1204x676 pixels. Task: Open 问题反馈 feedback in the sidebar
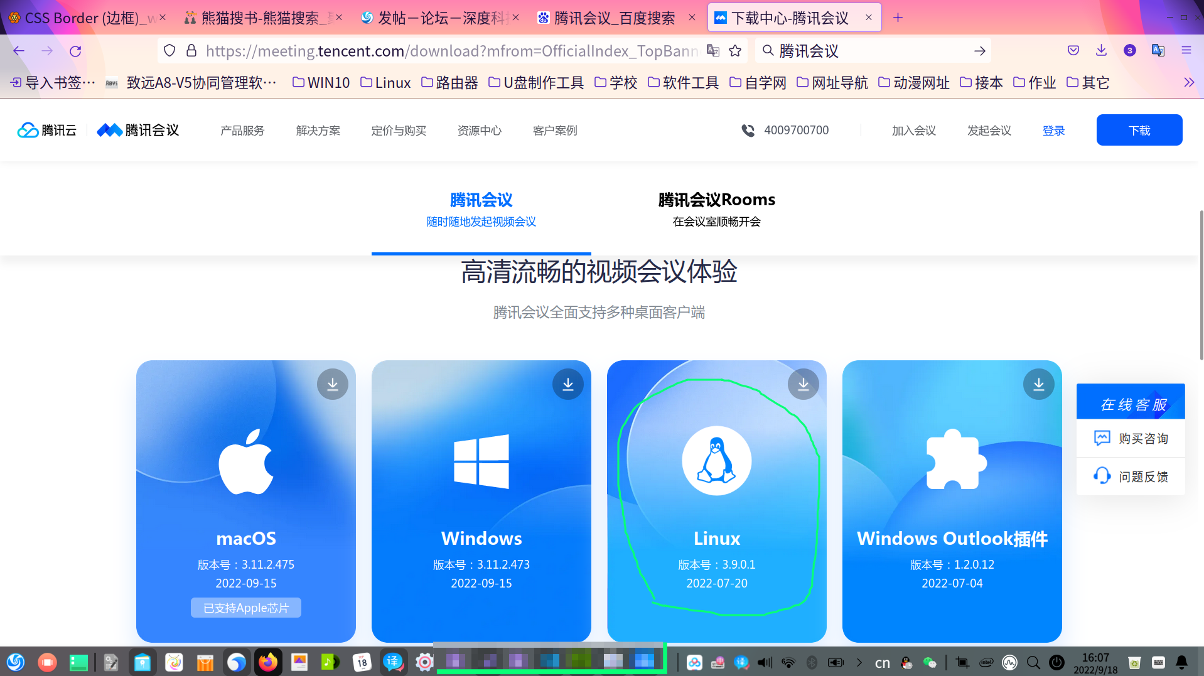(1130, 476)
